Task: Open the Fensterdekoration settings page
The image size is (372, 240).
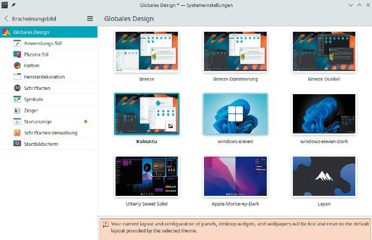Action: [x=48, y=76]
